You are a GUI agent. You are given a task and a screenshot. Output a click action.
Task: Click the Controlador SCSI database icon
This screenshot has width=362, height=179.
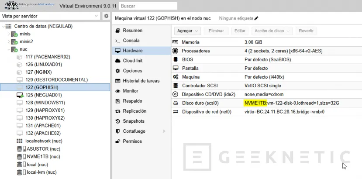point(176,86)
